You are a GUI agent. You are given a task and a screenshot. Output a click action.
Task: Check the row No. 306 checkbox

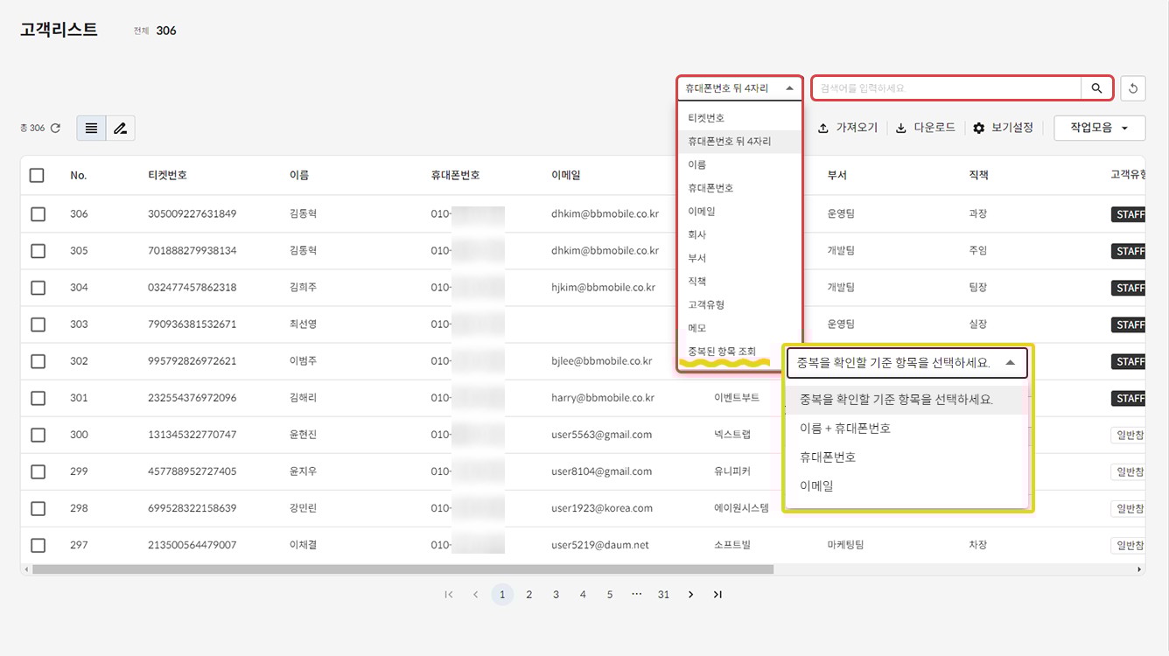pos(38,214)
